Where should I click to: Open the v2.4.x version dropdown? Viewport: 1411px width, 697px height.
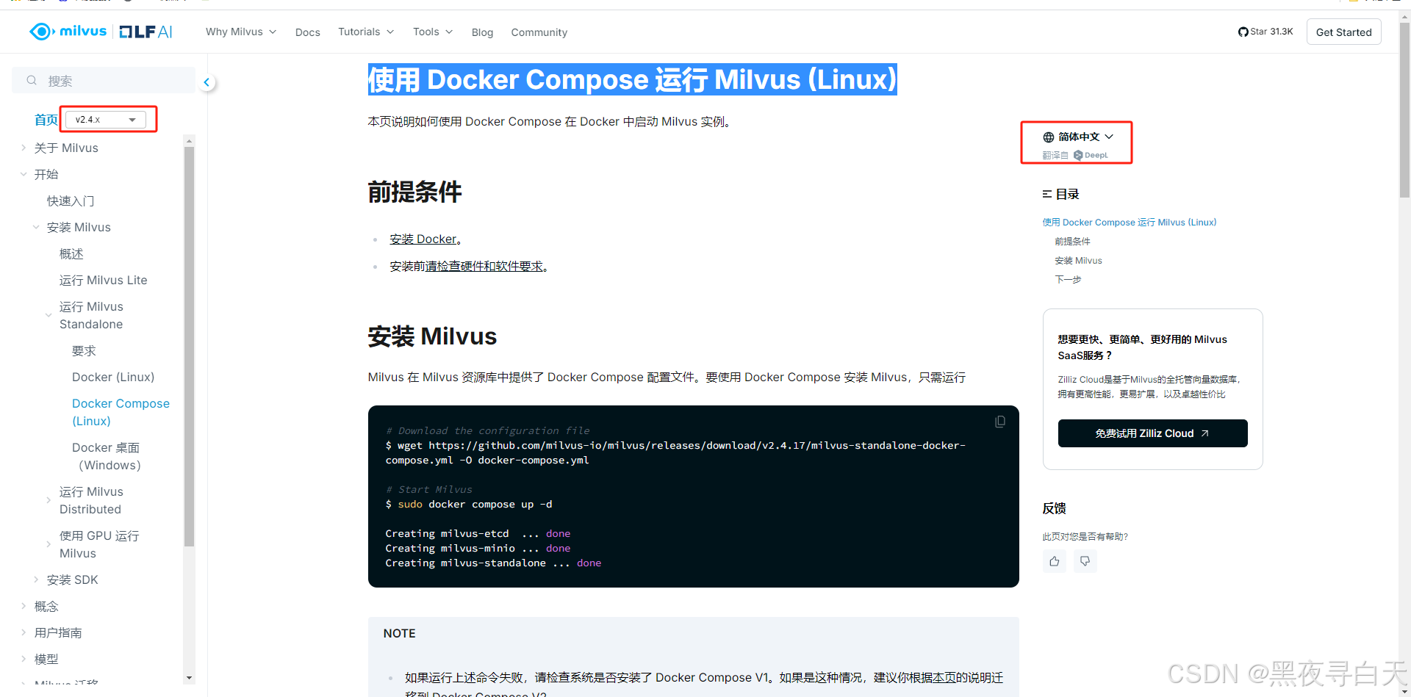tap(105, 119)
